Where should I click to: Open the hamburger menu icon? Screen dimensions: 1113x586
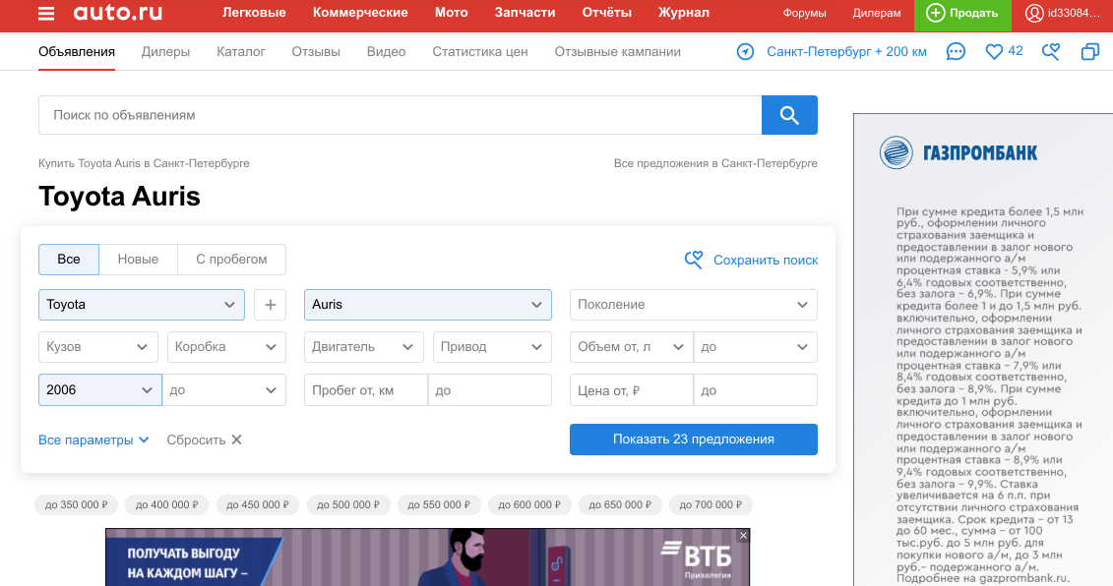click(46, 14)
